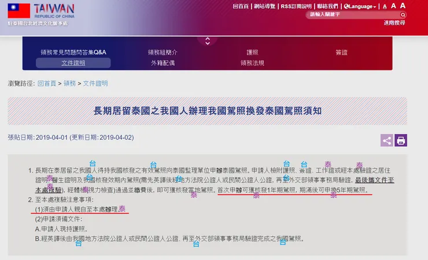Click the search magnifier icon
This screenshot has height=260, width=428.
[x=403, y=14]
